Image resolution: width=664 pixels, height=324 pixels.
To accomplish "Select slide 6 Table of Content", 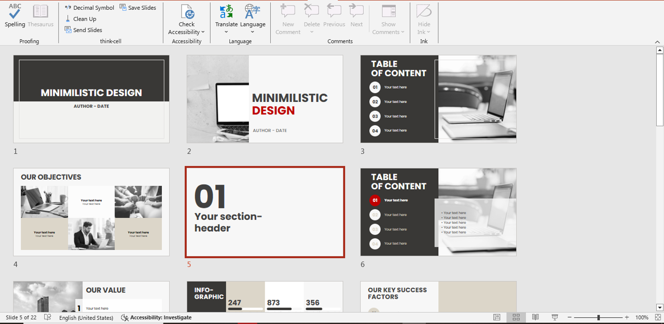I will click(438, 212).
